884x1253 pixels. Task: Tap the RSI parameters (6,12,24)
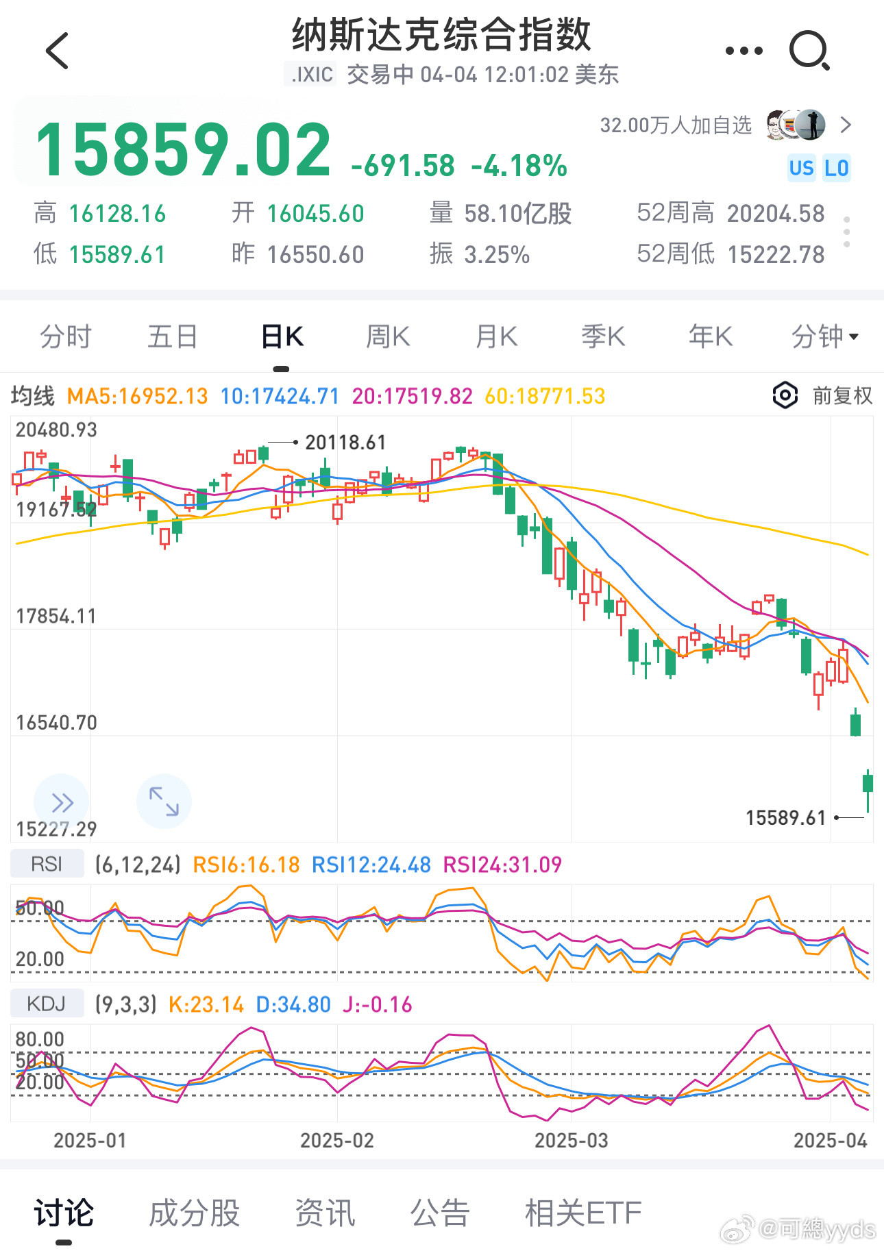tap(138, 865)
